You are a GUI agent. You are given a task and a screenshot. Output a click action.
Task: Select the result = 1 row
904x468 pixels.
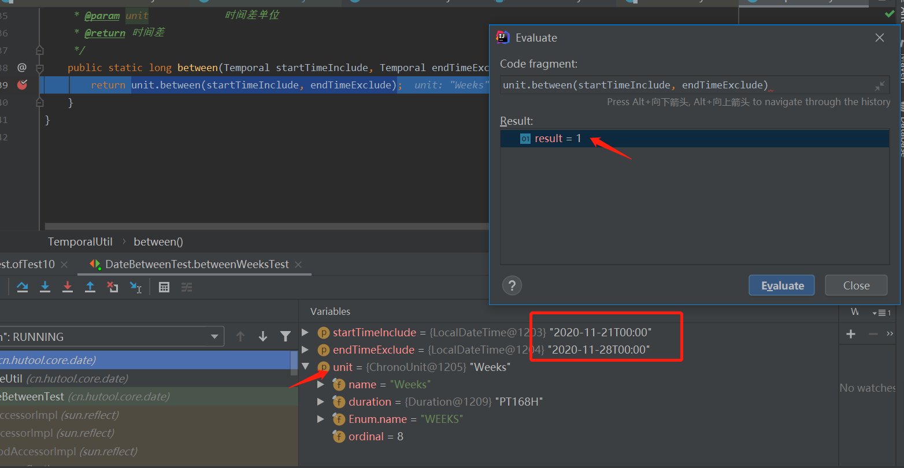point(695,138)
